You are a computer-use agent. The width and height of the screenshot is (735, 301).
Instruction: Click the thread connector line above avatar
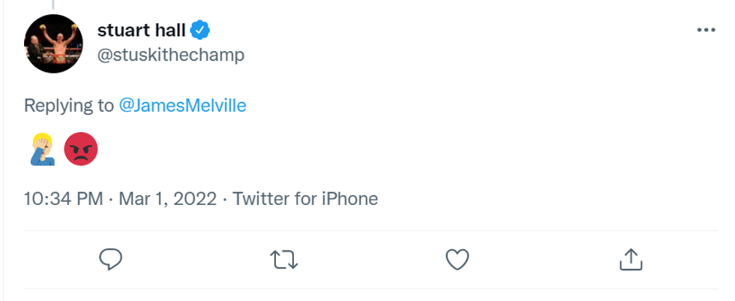pyautogui.click(x=52, y=4)
